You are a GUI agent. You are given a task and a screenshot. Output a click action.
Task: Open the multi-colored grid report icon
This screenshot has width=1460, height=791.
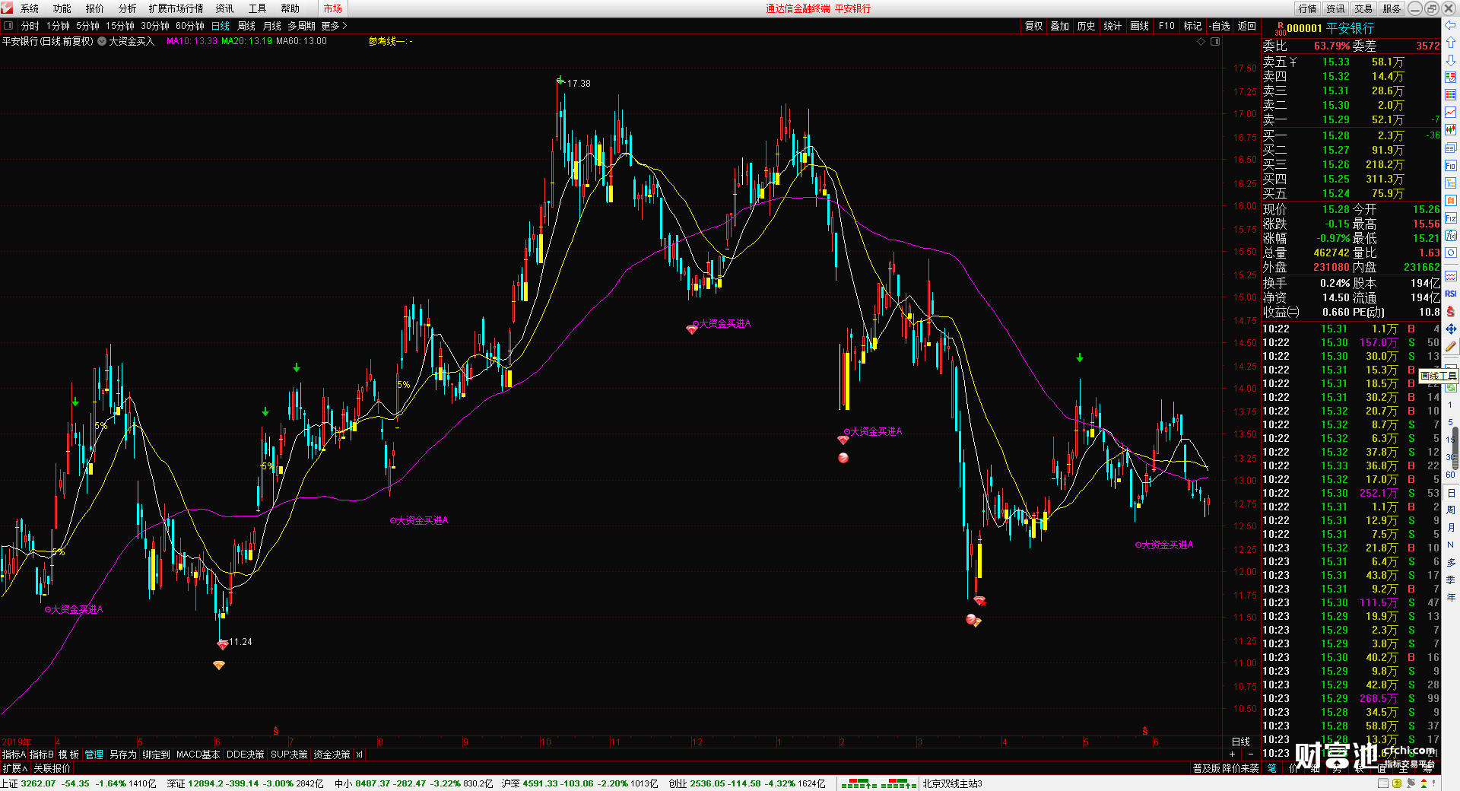coord(1450,95)
